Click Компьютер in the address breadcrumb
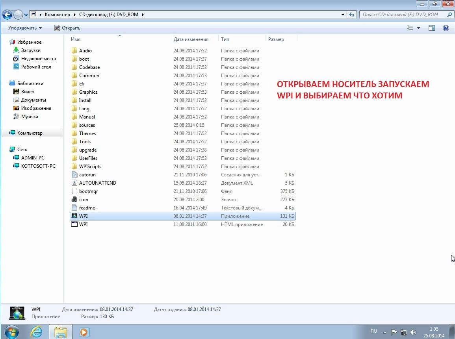 (x=57, y=15)
